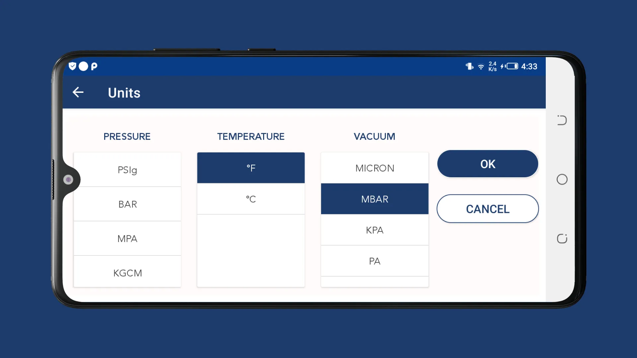Select MICRON vacuum unit

point(375,168)
